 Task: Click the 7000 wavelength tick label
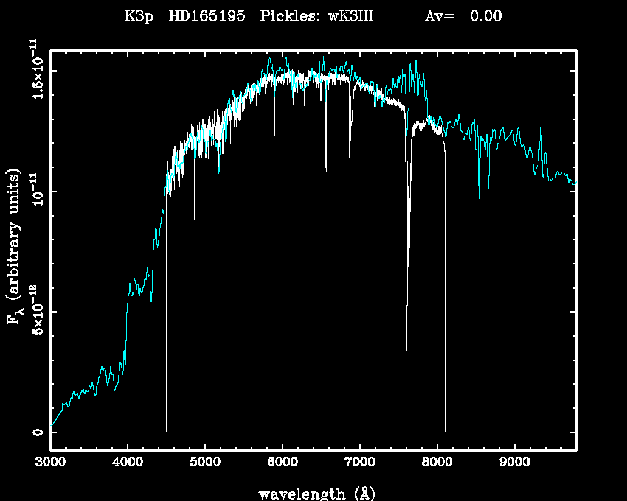(x=359, y=463)
